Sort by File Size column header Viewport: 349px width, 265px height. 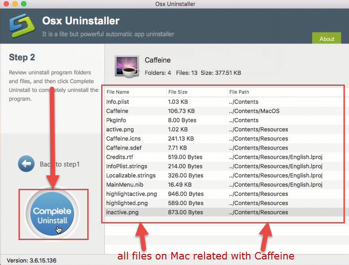(197, 92)
